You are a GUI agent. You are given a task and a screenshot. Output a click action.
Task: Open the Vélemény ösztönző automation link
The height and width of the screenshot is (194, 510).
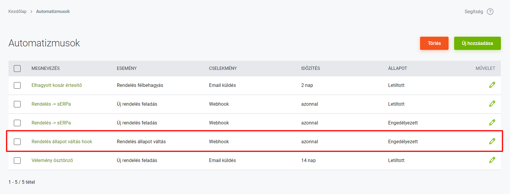pyautogui.click(x=52, y=161)
